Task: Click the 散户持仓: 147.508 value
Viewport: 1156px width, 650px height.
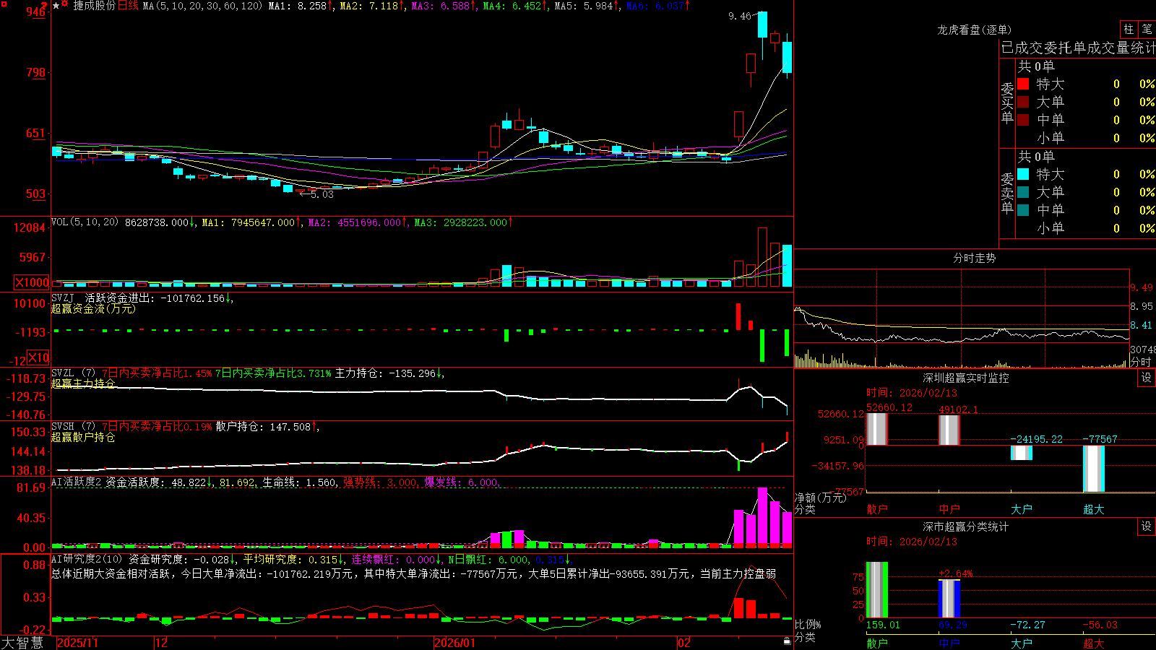Action: pyautogui.click(x=267, y=427)
